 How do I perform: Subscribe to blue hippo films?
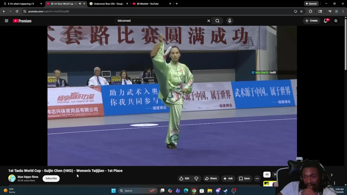(x=51, y=178)
